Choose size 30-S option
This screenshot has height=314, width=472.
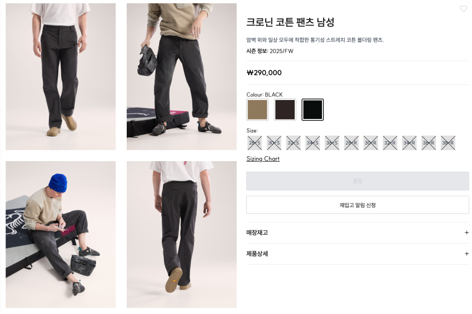tap(274, 143)
